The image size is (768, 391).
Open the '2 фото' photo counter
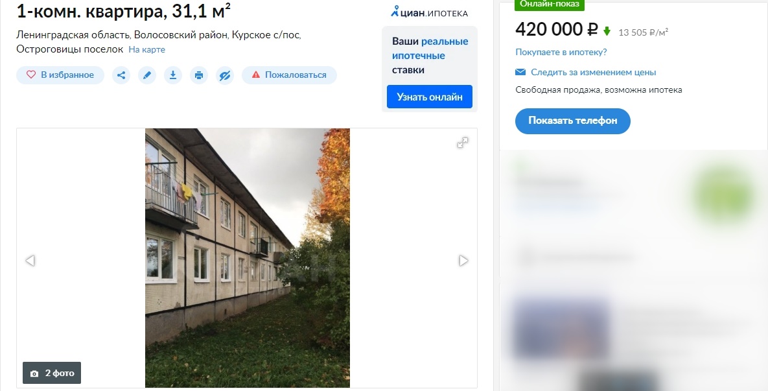click(52, 373)
